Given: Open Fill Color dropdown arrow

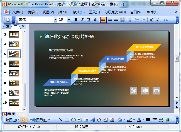Looking at the screenshot, I should [x=124, y=120].
